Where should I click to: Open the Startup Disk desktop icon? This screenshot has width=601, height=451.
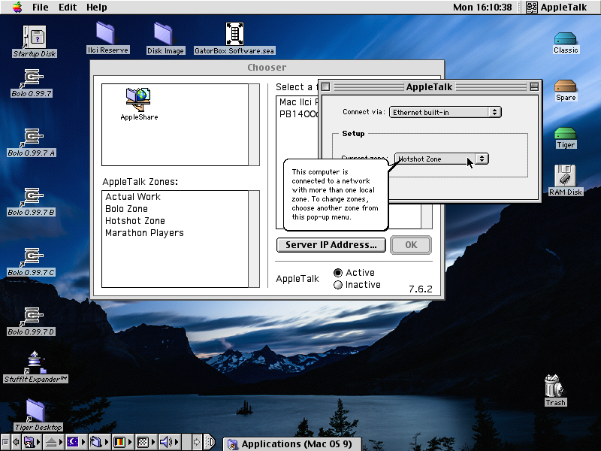pos(34,38)
